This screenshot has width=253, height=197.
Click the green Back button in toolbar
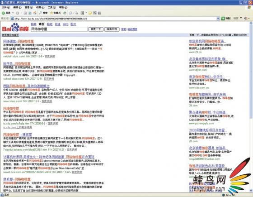pos(6,13)
